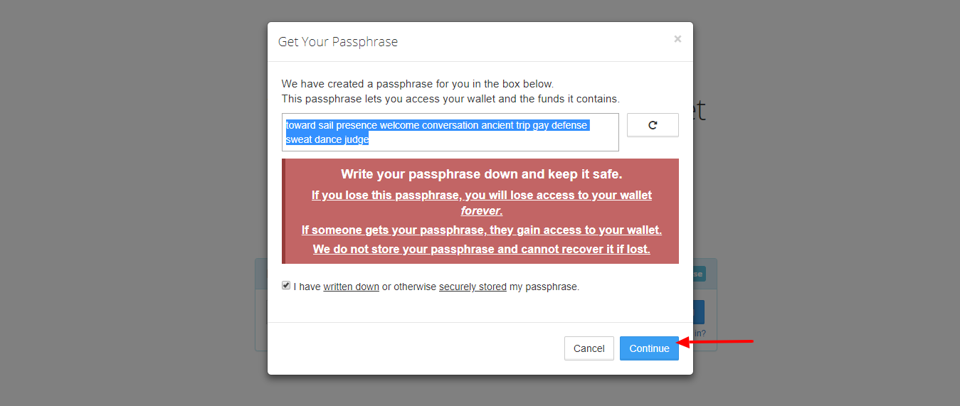
Task: Click the underlined word 'forever.'
Action: 481,211
